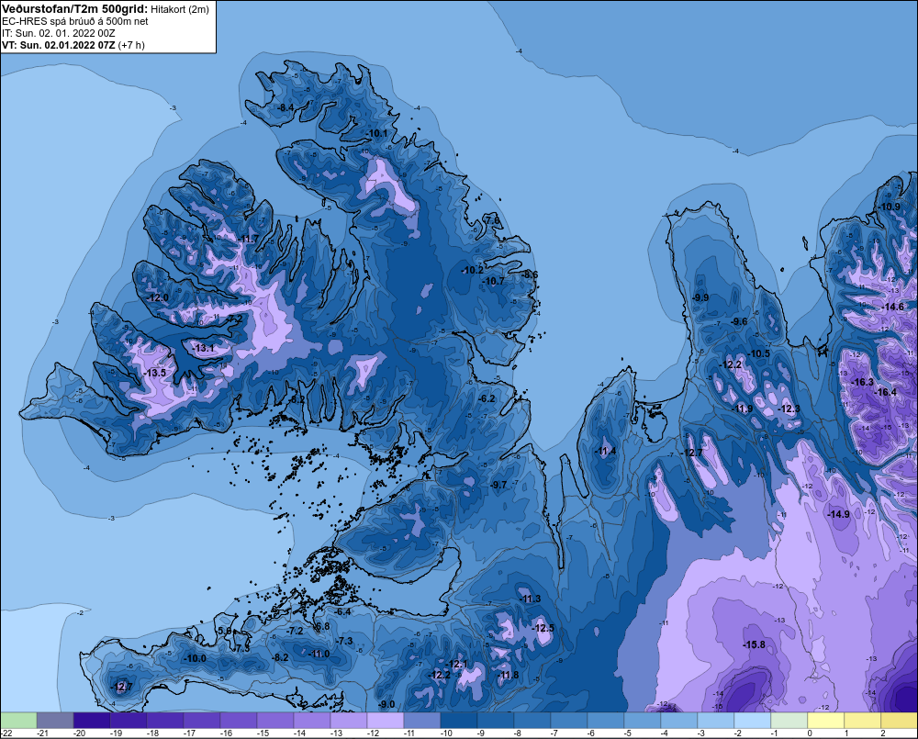Click the -14.6 temperature label
Image resolution: width=918 pixels, height=739 pixels.
(893, 308)
